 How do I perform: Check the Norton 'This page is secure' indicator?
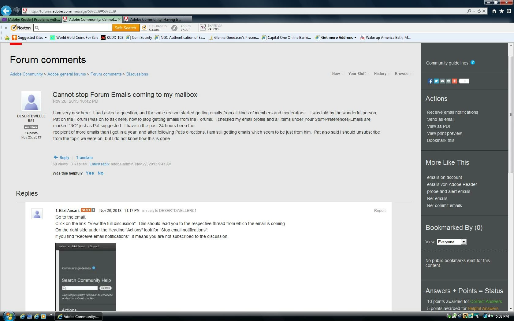point(155,28)
